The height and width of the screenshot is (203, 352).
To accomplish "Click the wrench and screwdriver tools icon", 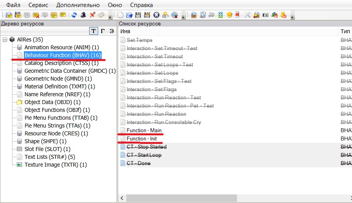I will point(248,15).
